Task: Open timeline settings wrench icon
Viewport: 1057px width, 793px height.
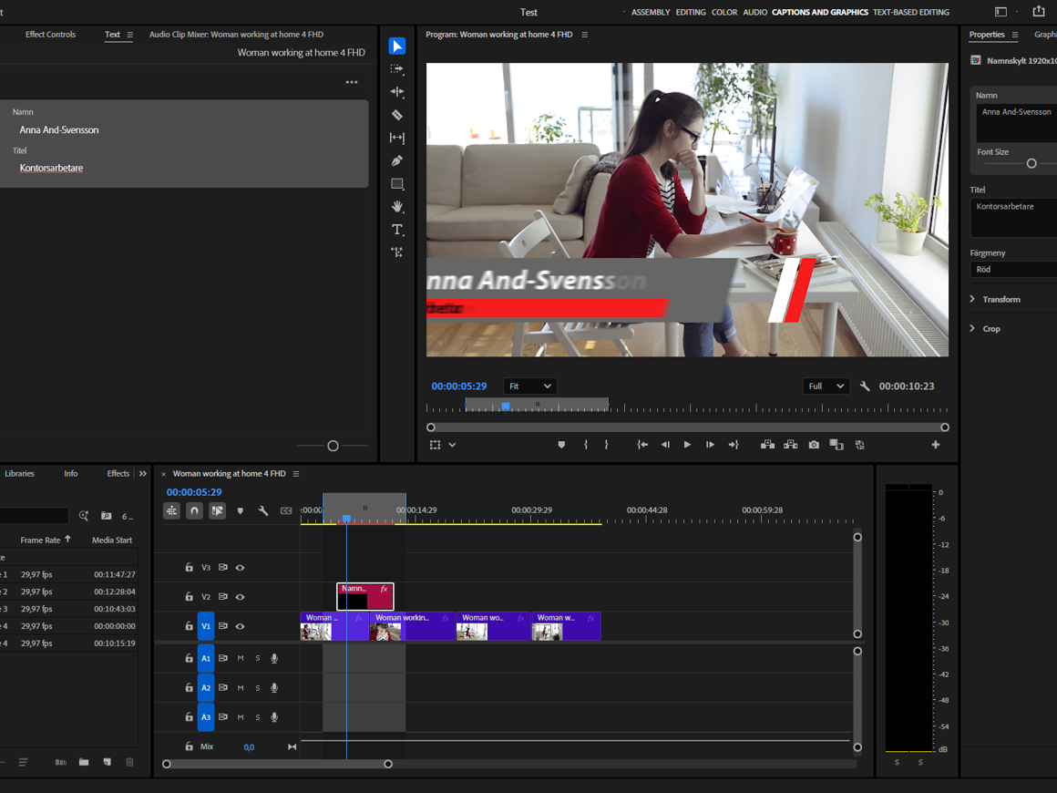Action: (263, 511)
